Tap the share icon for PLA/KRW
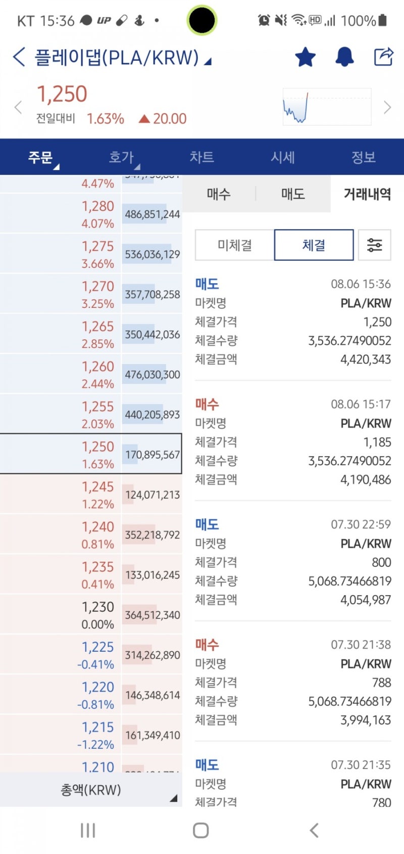This screenshot has height=854, width=404. click(383, 57)
